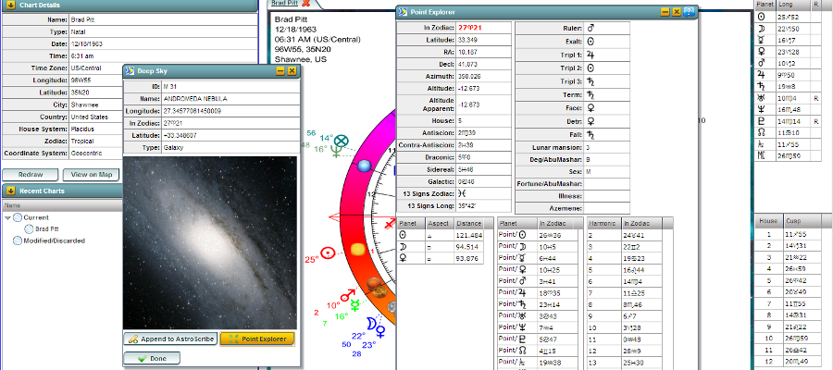Collapse the Current node in Recent Charts
Viewport: 833px width, 370px height.
(8, 216)
